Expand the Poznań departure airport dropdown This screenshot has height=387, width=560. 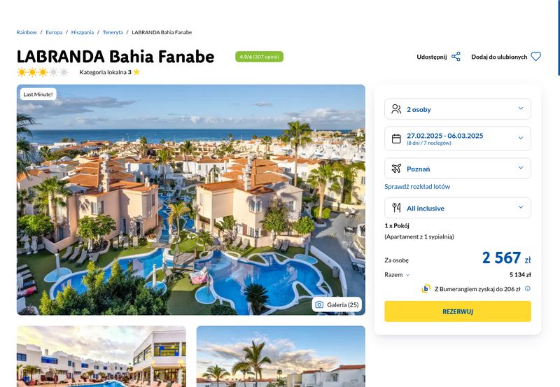tap(458, 168)
